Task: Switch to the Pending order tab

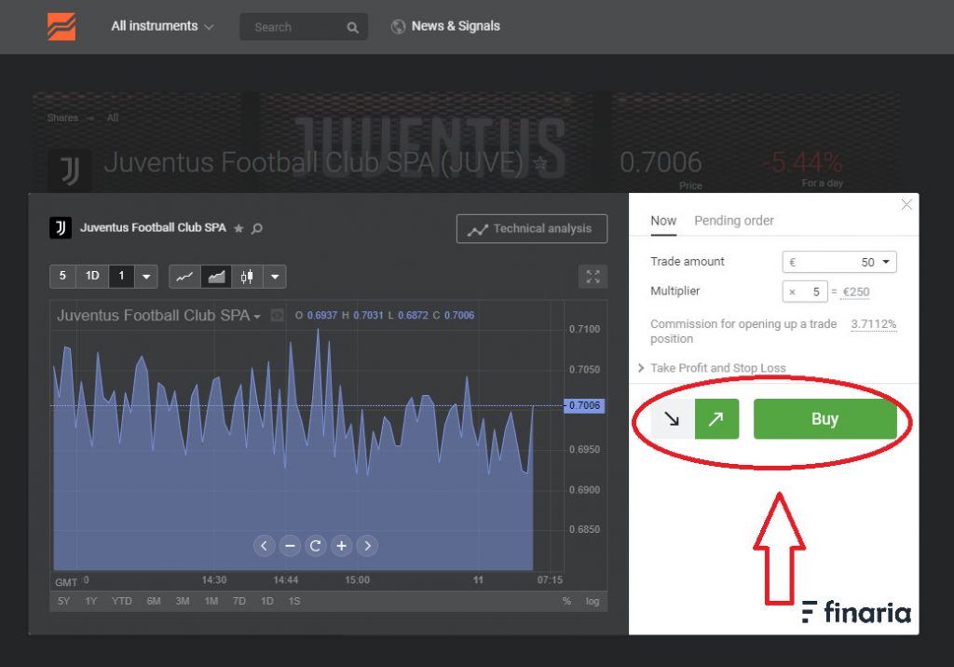Action: [x=734, y=221]
